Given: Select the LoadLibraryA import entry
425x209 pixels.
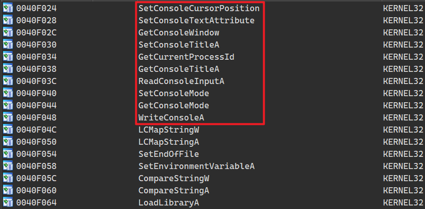Looking at the screenshot, I should 169,203.
